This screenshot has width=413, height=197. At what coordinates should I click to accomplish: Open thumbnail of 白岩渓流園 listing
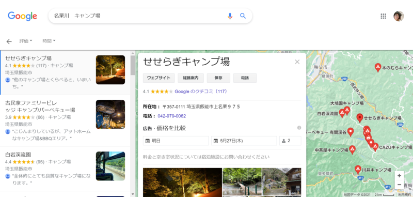coord(110,166)
